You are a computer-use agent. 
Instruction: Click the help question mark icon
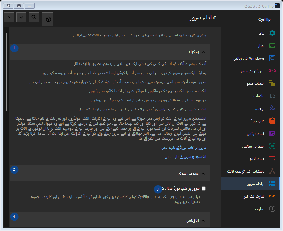point(48,19)
